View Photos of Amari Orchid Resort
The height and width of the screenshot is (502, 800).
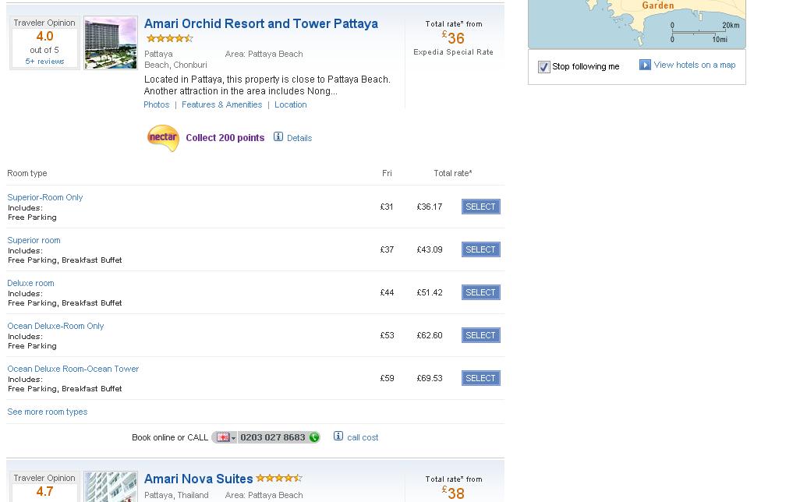click(x=156, y=104)
